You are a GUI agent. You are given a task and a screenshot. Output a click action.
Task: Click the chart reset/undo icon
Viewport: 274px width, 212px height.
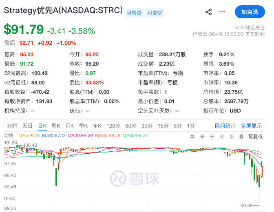[x=192, y=136]
